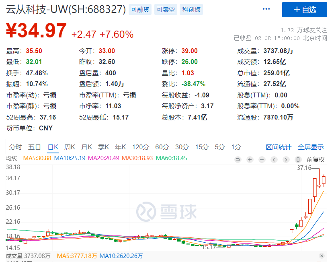Add stock with the 自选 button
The height and width of the screenshot is (262, 336).
(305, 10)
